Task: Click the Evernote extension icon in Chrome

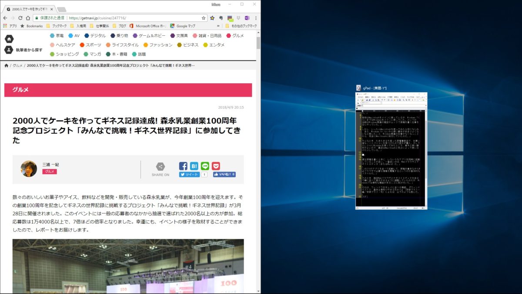Action: [221, 18]
